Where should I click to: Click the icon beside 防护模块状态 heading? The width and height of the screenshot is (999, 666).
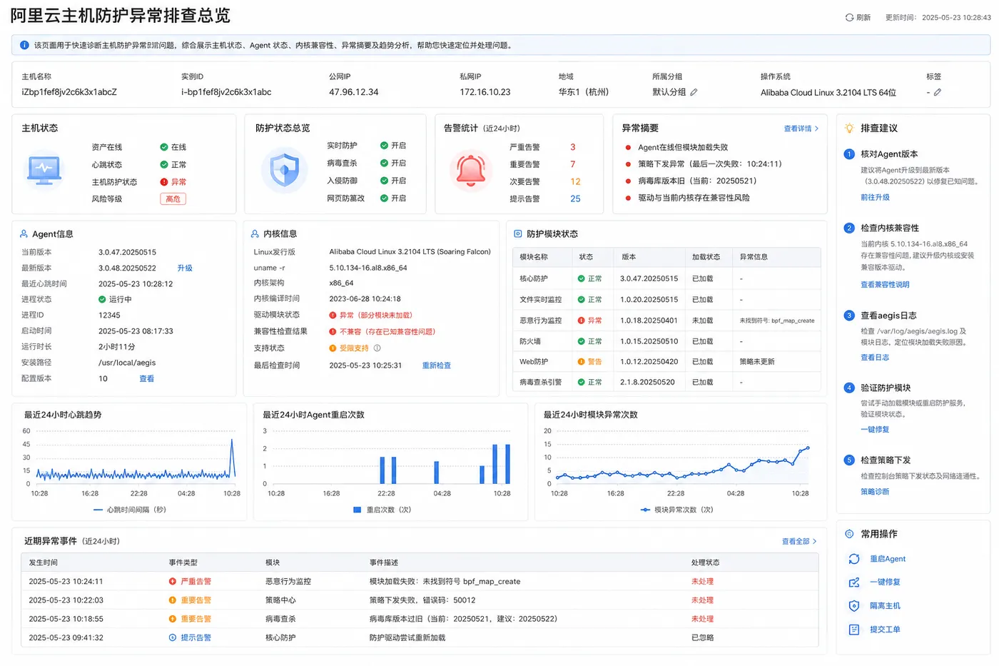pyautogui.click(x=518, y=233)
